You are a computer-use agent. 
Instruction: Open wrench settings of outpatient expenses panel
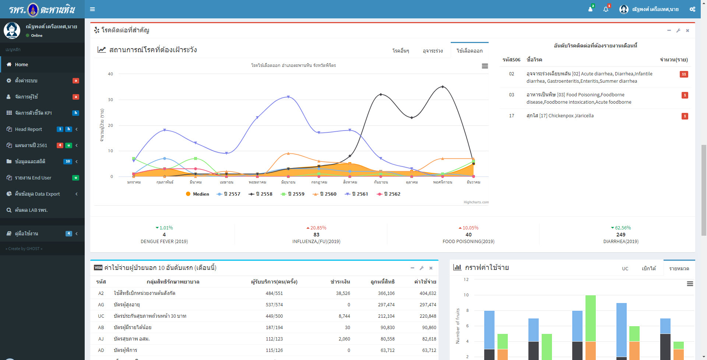[422, 268]
